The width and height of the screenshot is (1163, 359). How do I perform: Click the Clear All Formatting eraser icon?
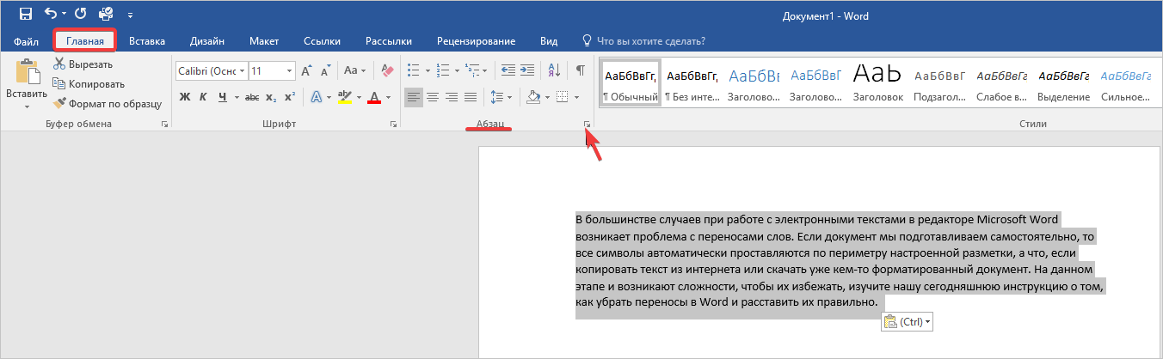point(386,70)
